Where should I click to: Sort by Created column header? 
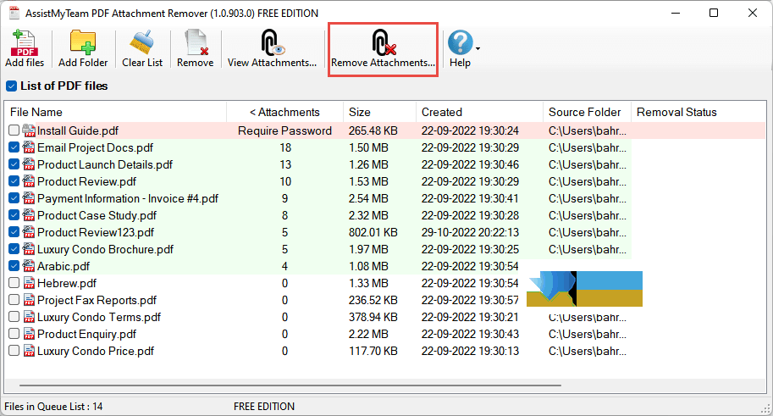479,112
